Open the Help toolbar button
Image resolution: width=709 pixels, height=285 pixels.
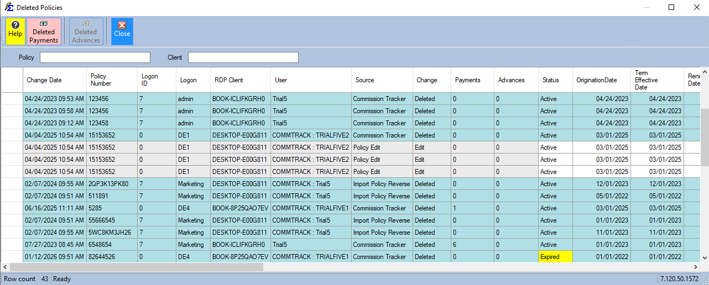tap(15, 31)
